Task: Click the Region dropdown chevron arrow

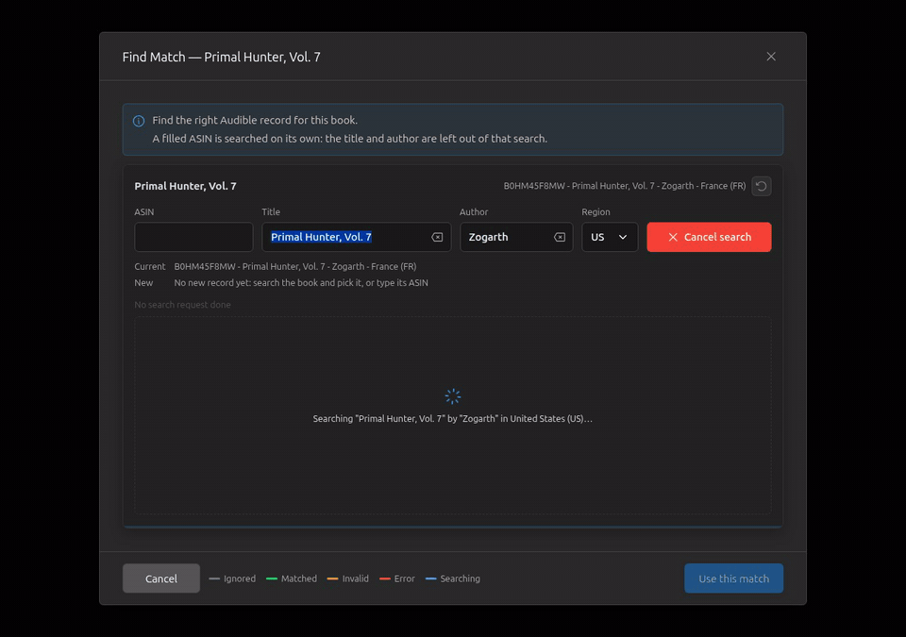Action: pos(623,237)
